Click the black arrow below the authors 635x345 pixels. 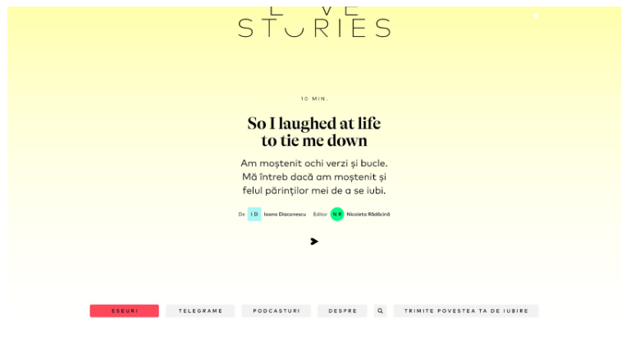point(314,242)
